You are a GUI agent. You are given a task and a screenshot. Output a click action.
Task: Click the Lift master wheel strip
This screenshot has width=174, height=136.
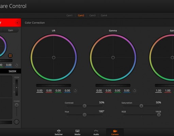[x=53, y=85]
